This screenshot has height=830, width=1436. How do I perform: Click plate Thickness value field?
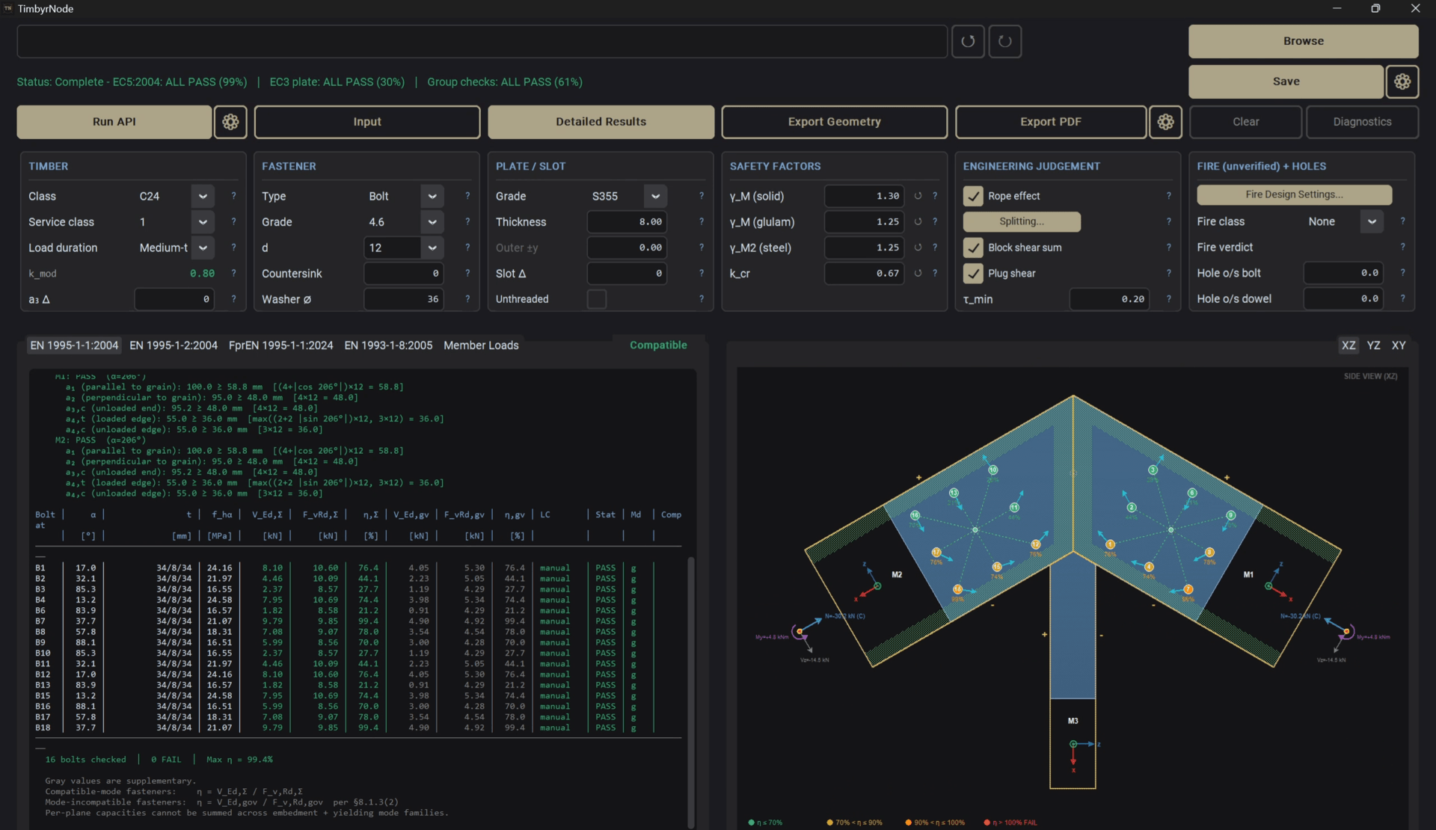click(x=627, y=222)
